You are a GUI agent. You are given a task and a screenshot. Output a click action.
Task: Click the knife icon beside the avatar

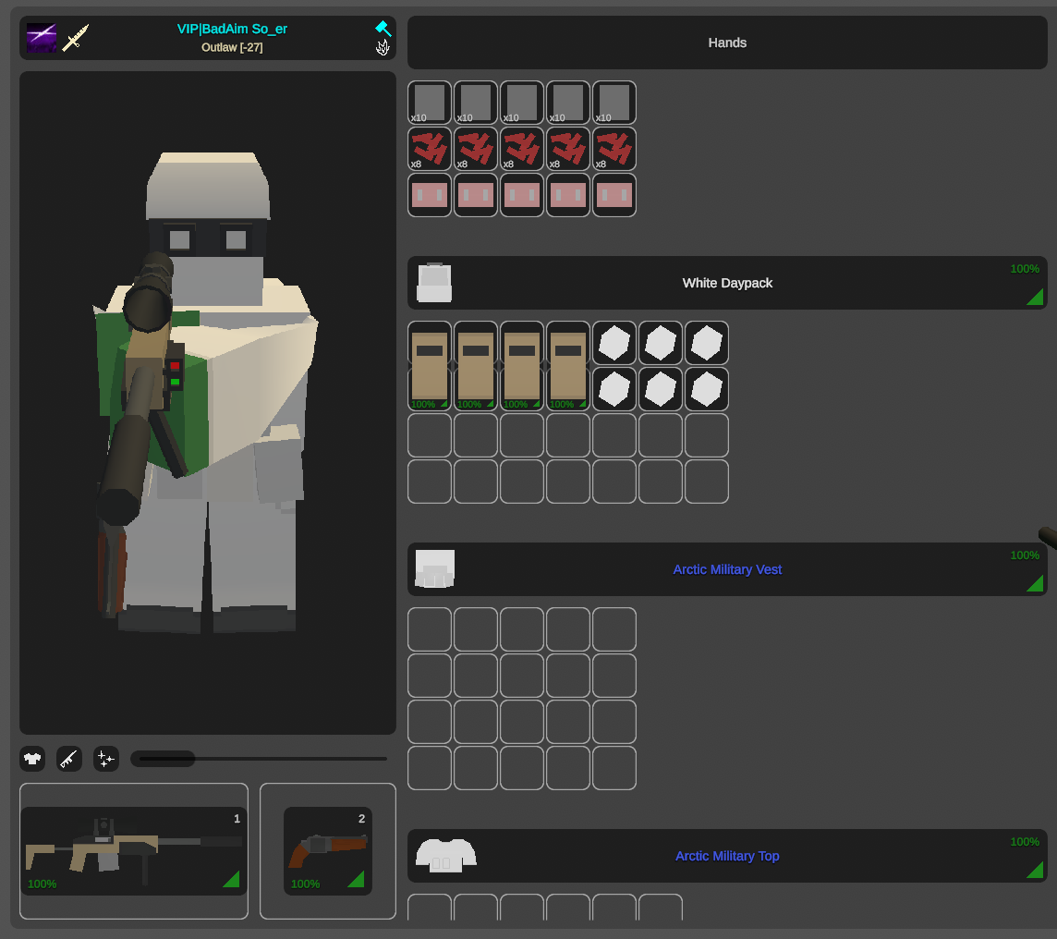(76, 38)
